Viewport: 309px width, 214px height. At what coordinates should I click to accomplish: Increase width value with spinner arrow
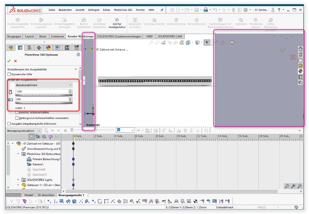tap(70, 91)
